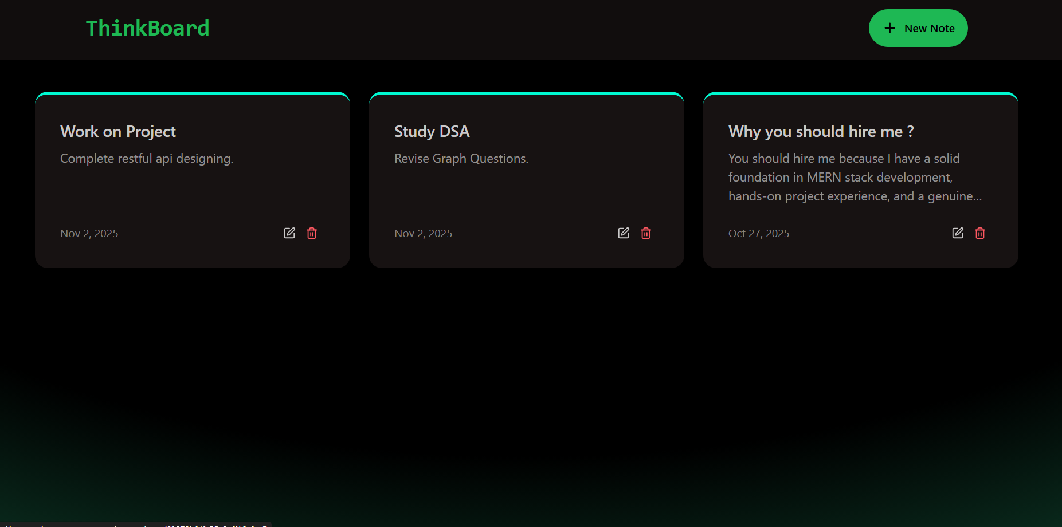1062x527 pixels.
Task: Click edit icon on Study DSA card
Action: pos(624,233)
